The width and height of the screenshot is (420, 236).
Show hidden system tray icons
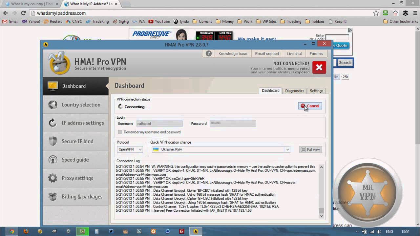[x=357, y=231]
